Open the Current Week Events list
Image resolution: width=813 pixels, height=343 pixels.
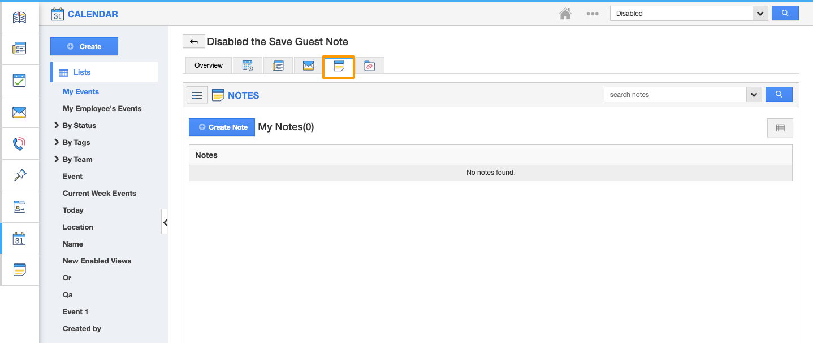tap(100, 193)
